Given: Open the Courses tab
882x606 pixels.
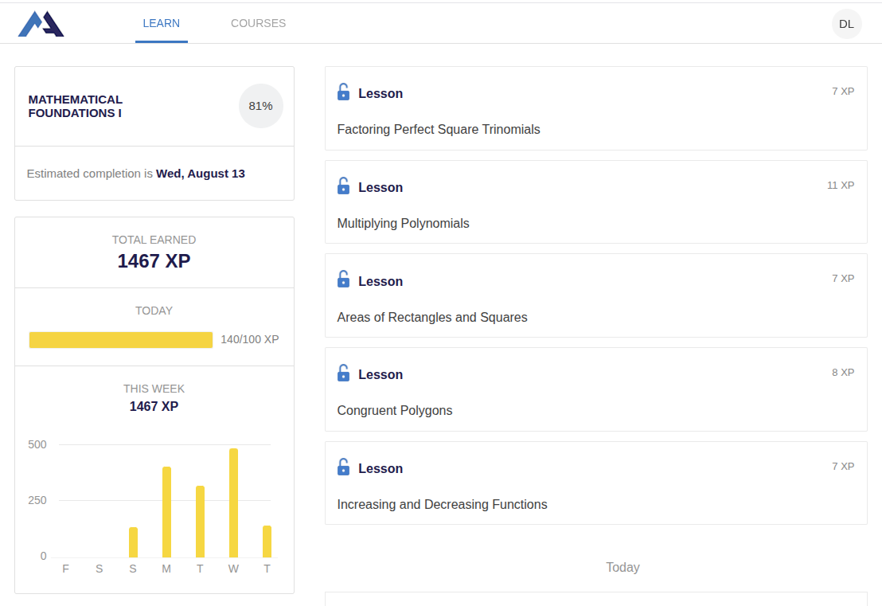Looking at the screenshot, I should [258, 24].
